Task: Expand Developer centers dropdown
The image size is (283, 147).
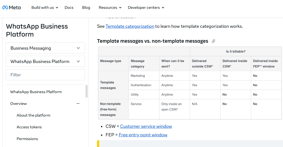Action: pyautogui.click(x=146, y=7)
